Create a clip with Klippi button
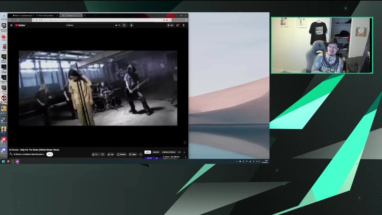This screenshot has height=215, width=382. [133, 154]
